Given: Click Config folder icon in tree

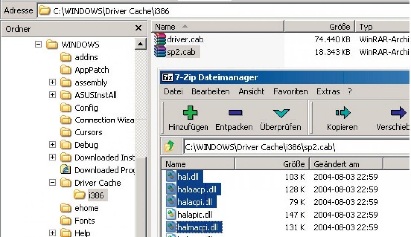Looking at the screenshot, I should coord(66,108).
